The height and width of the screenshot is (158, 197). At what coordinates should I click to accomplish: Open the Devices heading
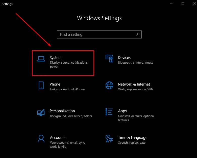coord(124,58)
